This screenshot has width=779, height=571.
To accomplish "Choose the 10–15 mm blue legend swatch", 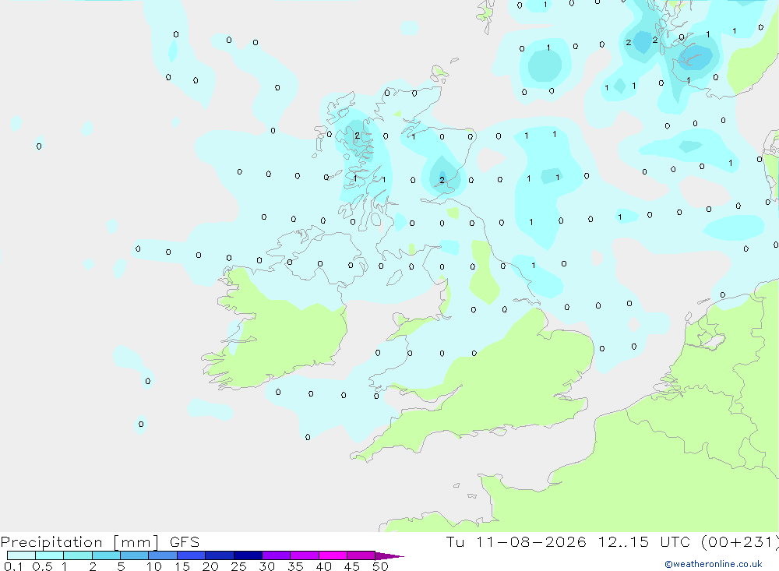I will click(163, 555).
